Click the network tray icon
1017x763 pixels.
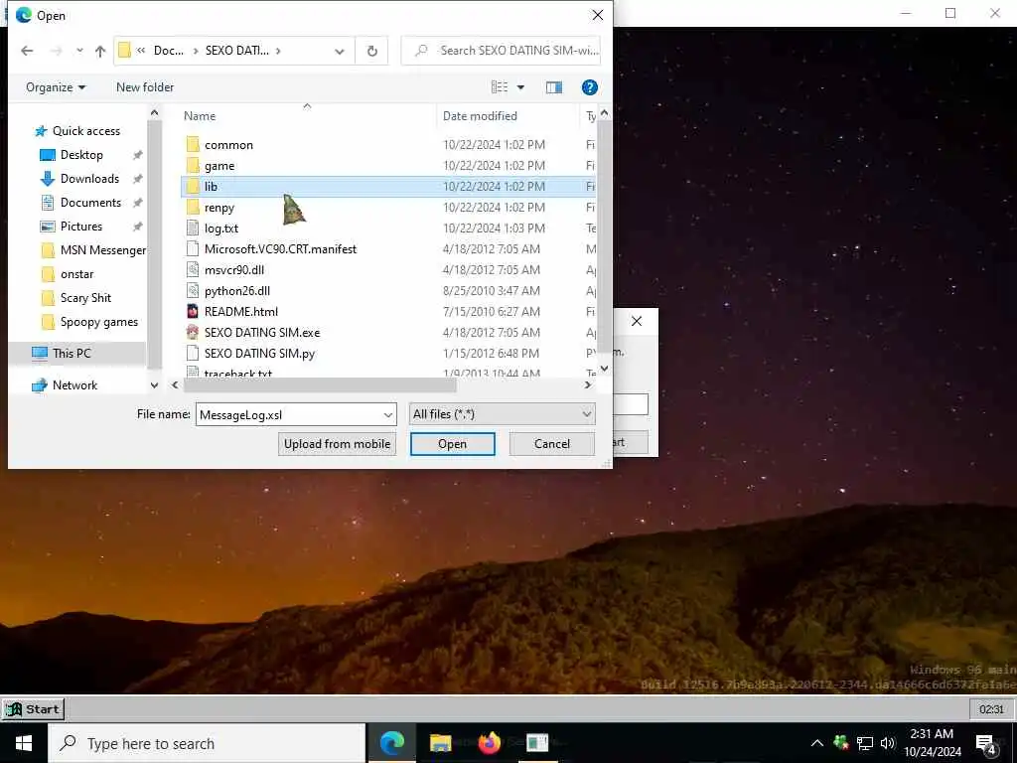click(865, 743)
